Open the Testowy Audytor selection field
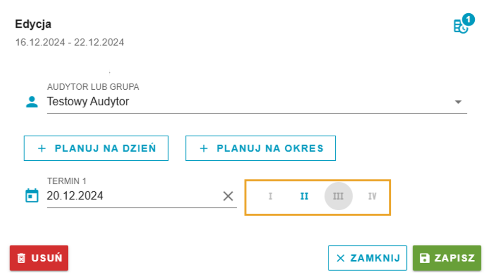Image resolution: width=487 pixels, height=273 pixels. (x=257, y=102)
